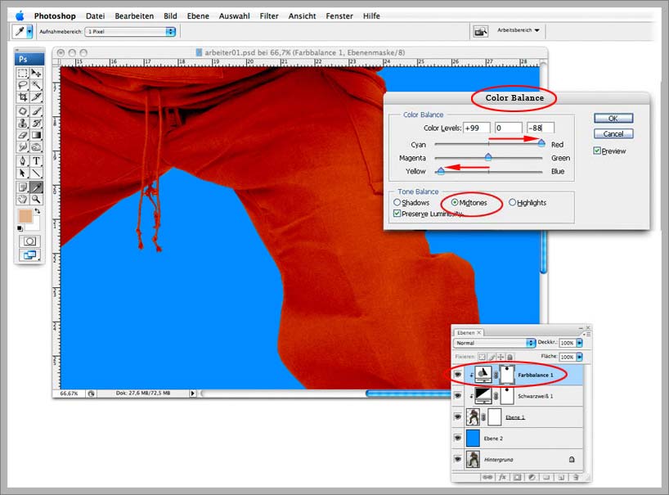Click the layer style fx icon
Viewport: 669px width, 495px height.
click(502, 477)
